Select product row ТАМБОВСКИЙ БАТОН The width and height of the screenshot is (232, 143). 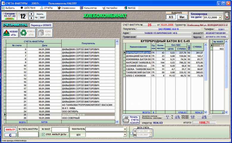pos(165,72)
